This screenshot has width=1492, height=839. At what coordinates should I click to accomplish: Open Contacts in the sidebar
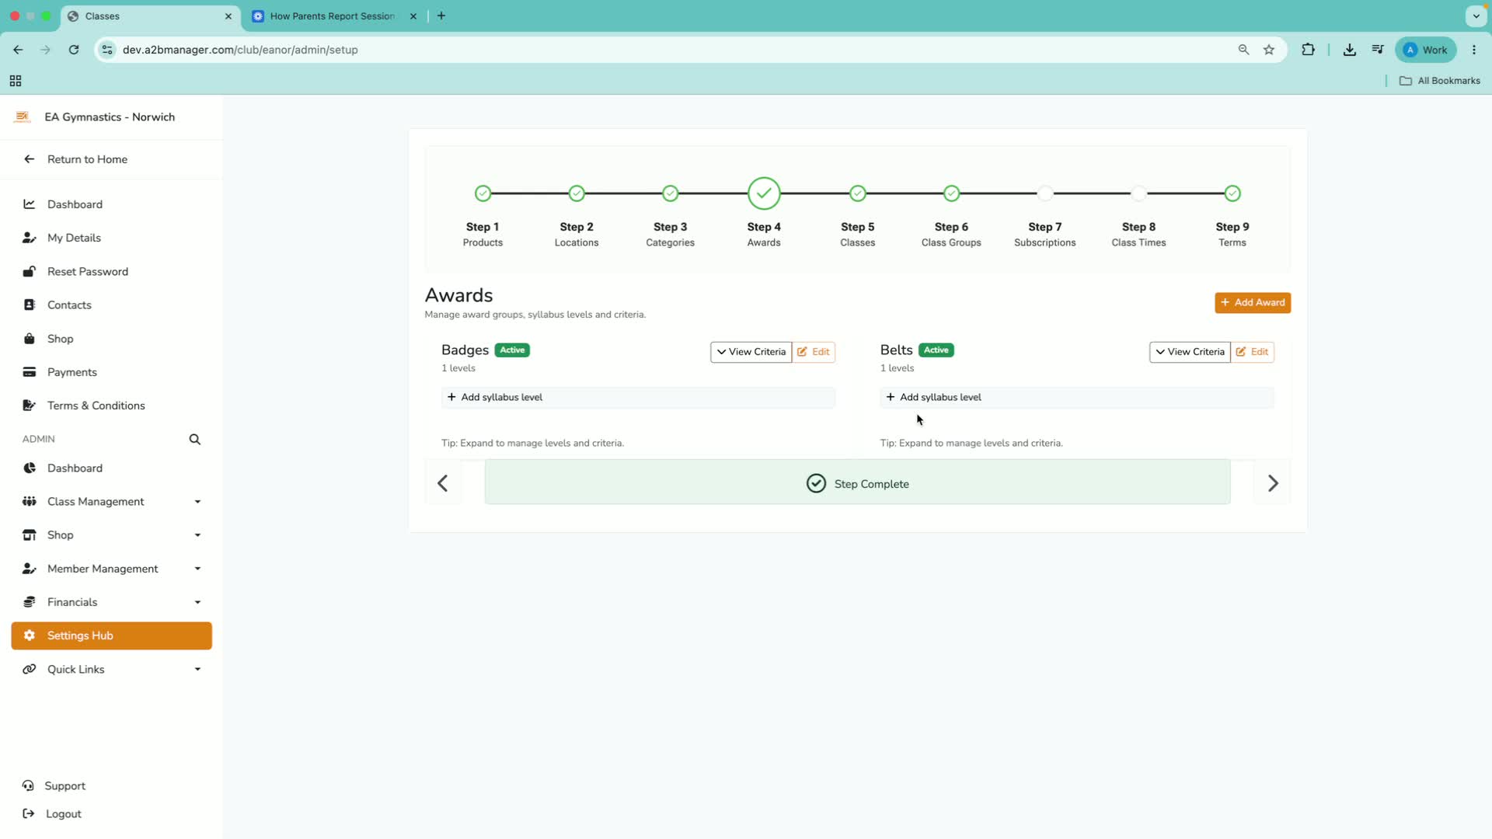111,305
